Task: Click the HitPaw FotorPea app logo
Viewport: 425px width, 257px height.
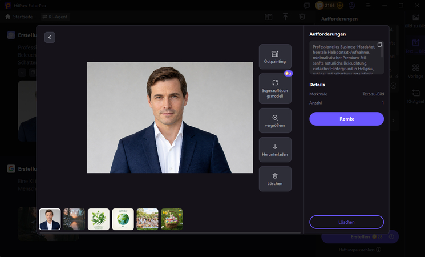Action: pyautogui.click(x=8, y=6)
